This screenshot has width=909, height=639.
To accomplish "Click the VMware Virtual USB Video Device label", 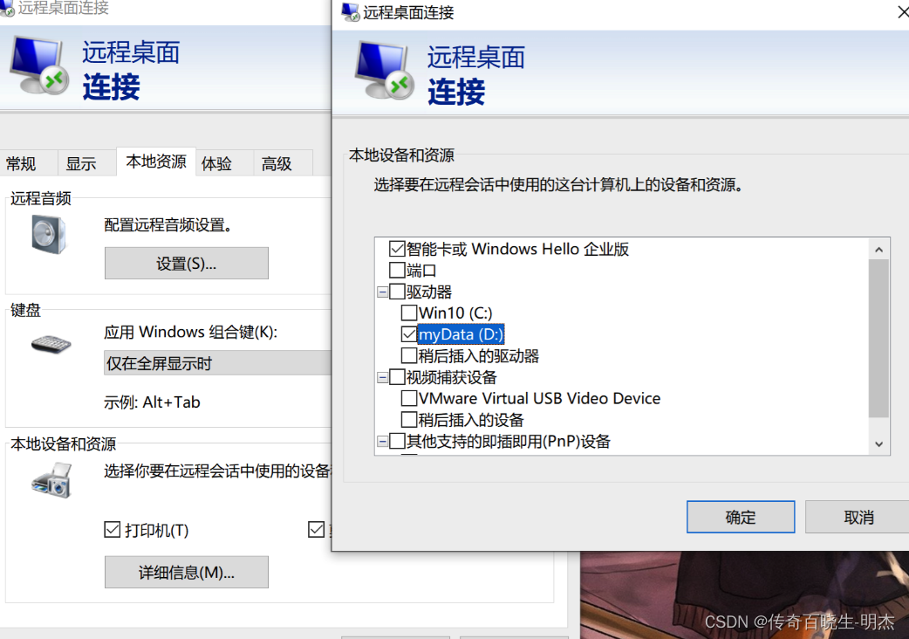I will point(540,398).
